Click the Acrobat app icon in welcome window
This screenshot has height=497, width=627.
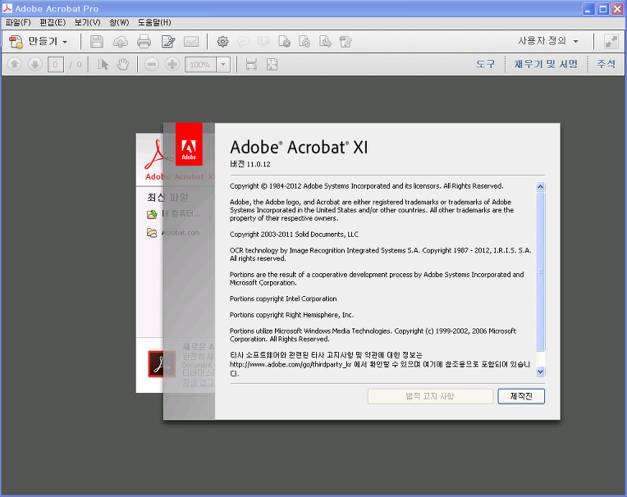click(x=162, y=364)
